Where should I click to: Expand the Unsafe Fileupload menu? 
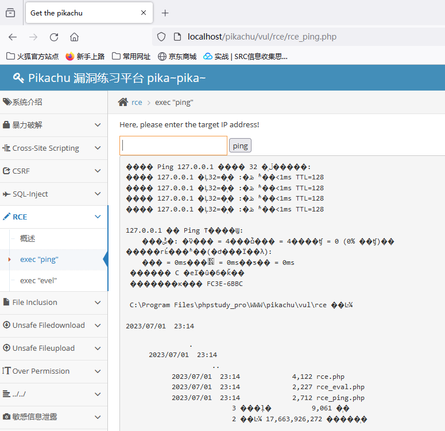click(x=53, y=348)
